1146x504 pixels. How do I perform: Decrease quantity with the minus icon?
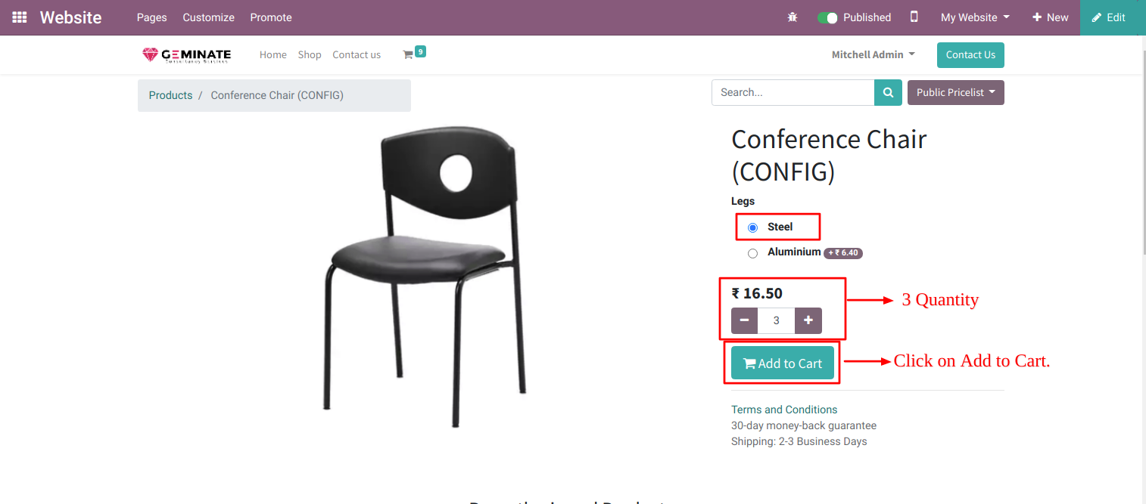point(744,320)
